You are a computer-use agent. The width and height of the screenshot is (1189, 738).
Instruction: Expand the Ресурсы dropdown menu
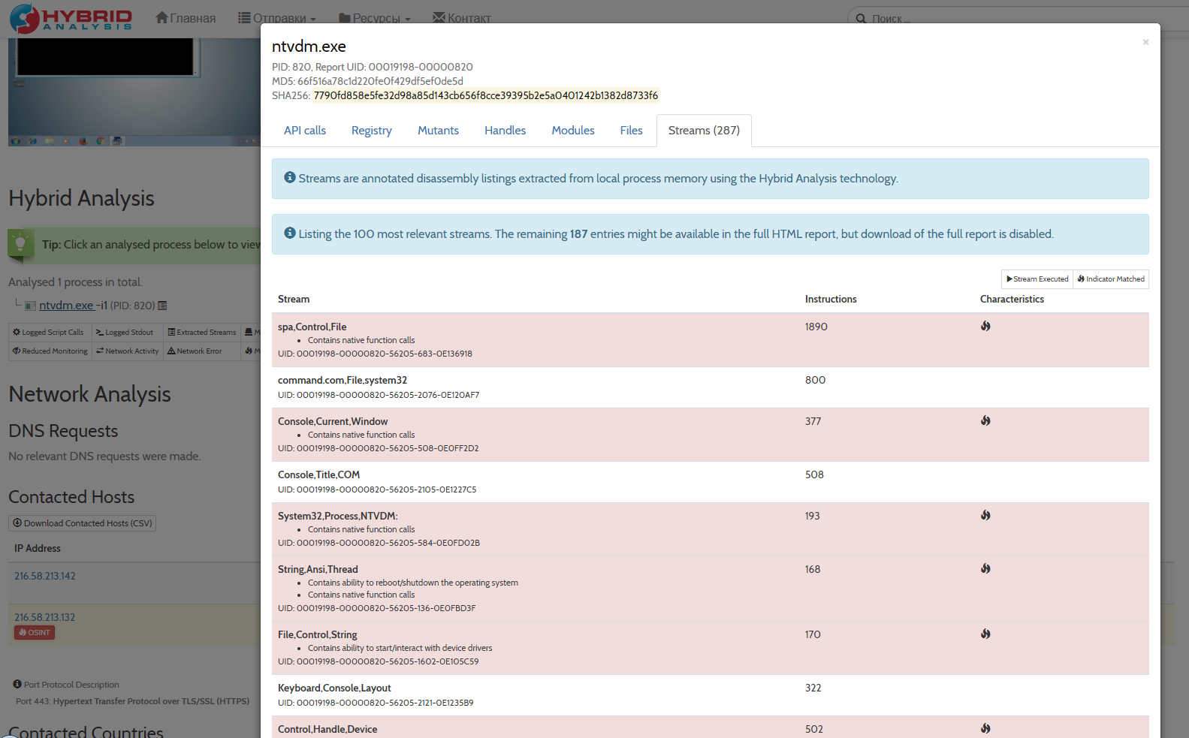375,18
